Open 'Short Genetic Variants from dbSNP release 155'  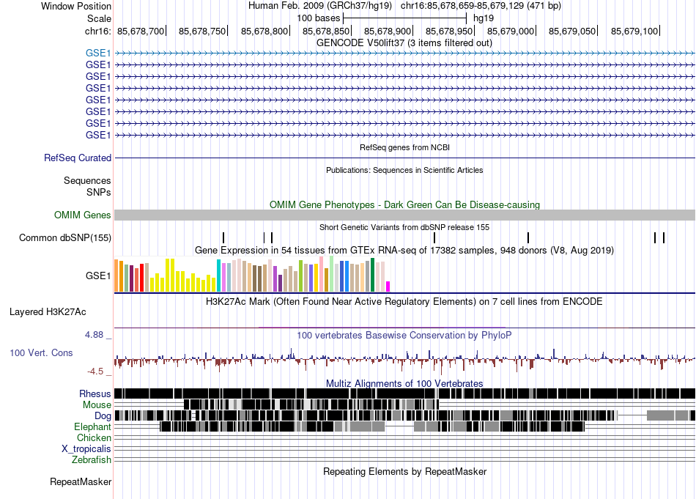(x=404, y=227)
